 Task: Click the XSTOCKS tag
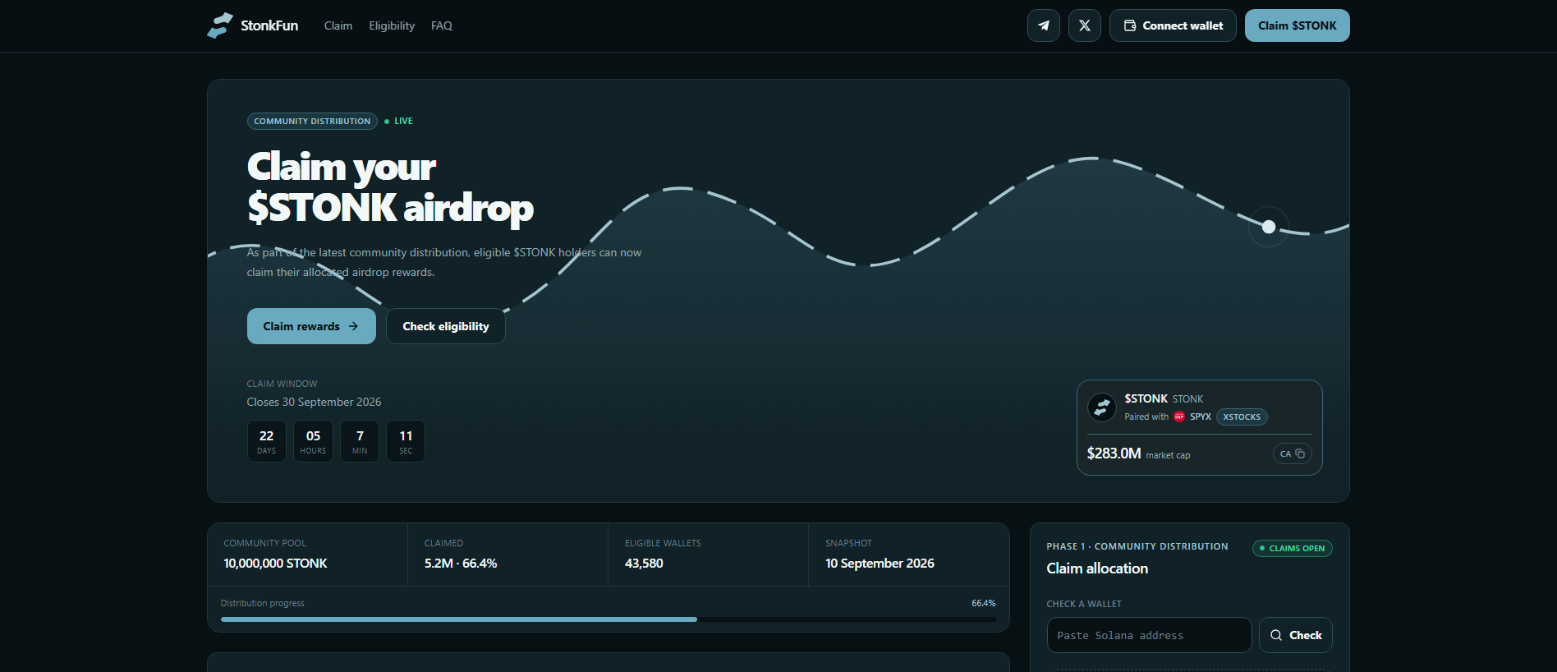pos(1241,417)
